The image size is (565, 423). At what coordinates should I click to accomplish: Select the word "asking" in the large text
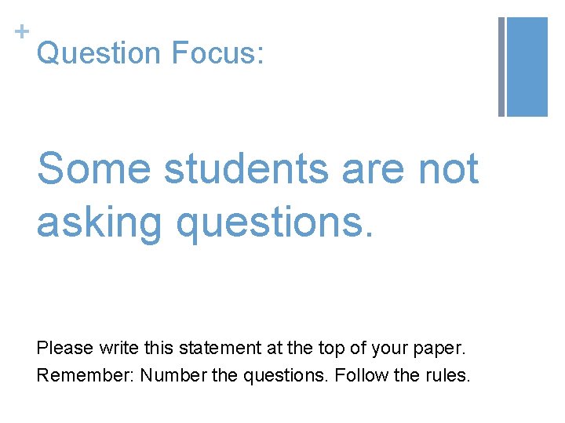[x=100, y=221]
